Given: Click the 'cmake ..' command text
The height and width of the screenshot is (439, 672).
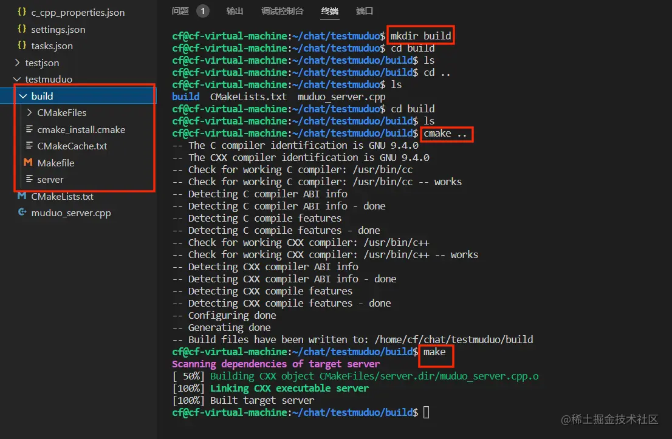Looking at the screenshot, I should point(445,134).
